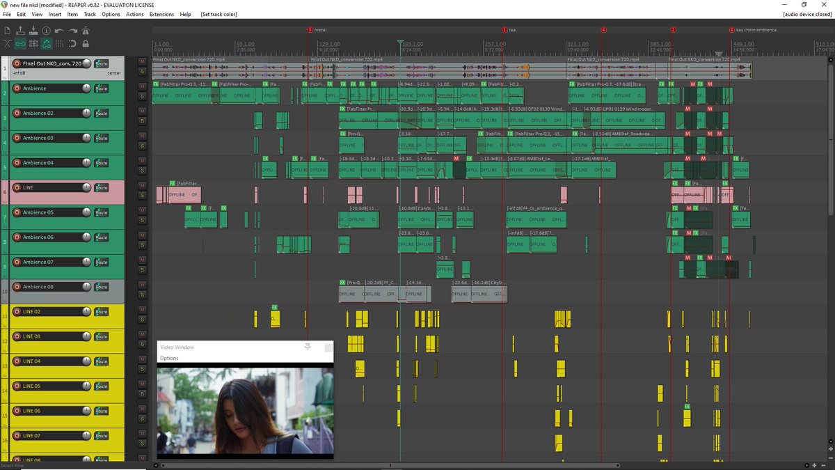Undo the last action

point(60,31)
